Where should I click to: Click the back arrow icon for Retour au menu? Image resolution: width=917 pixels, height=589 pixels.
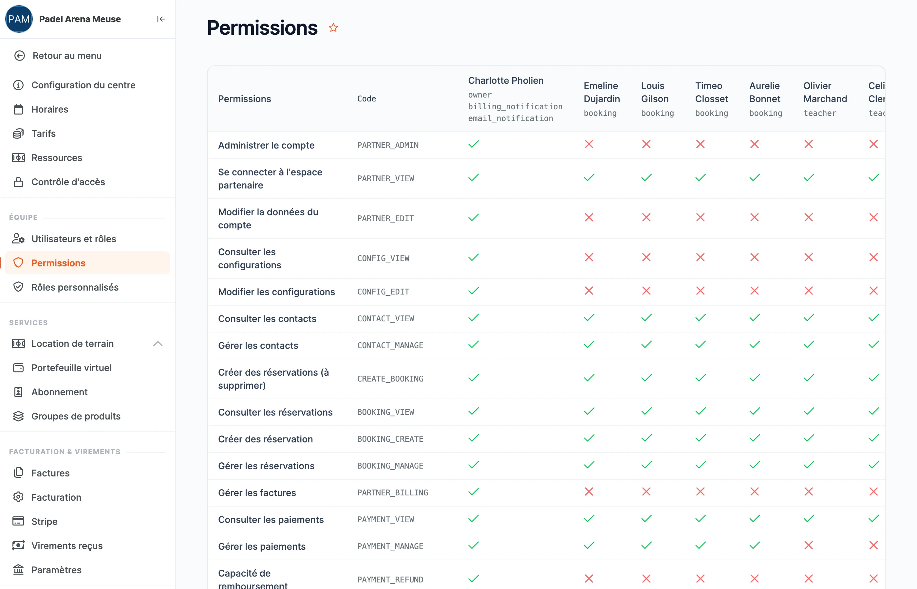click(20, 56)
